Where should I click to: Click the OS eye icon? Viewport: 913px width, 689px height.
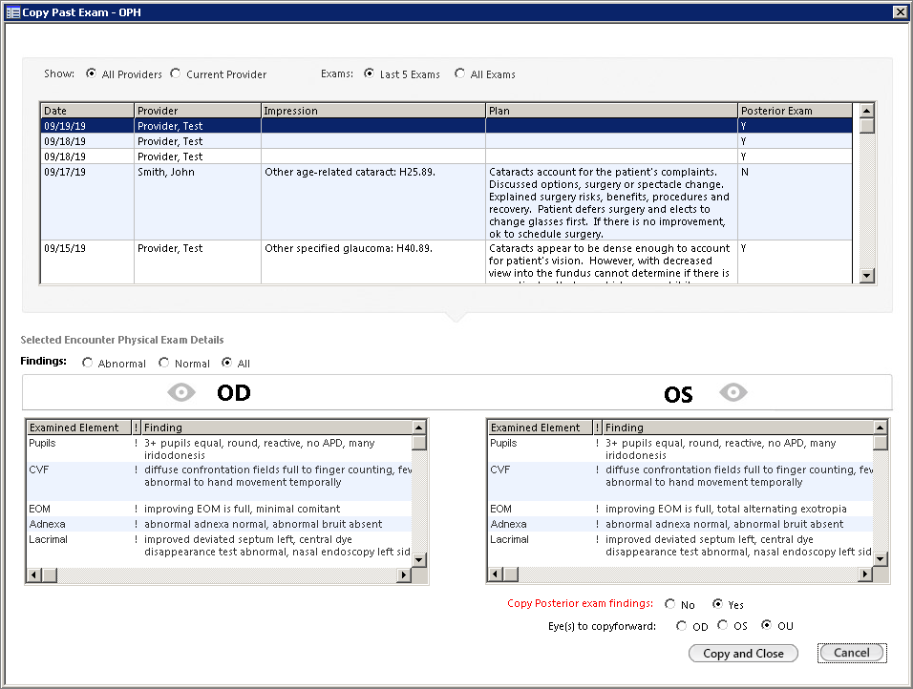coord(733,393)
